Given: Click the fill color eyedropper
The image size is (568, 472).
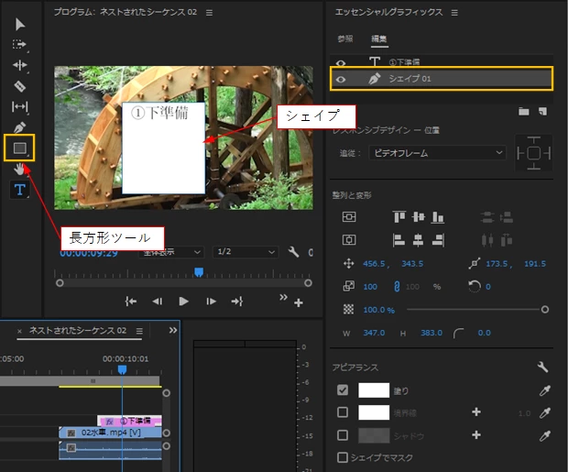Looking at the screenshot, I should [x=544, y=390].
